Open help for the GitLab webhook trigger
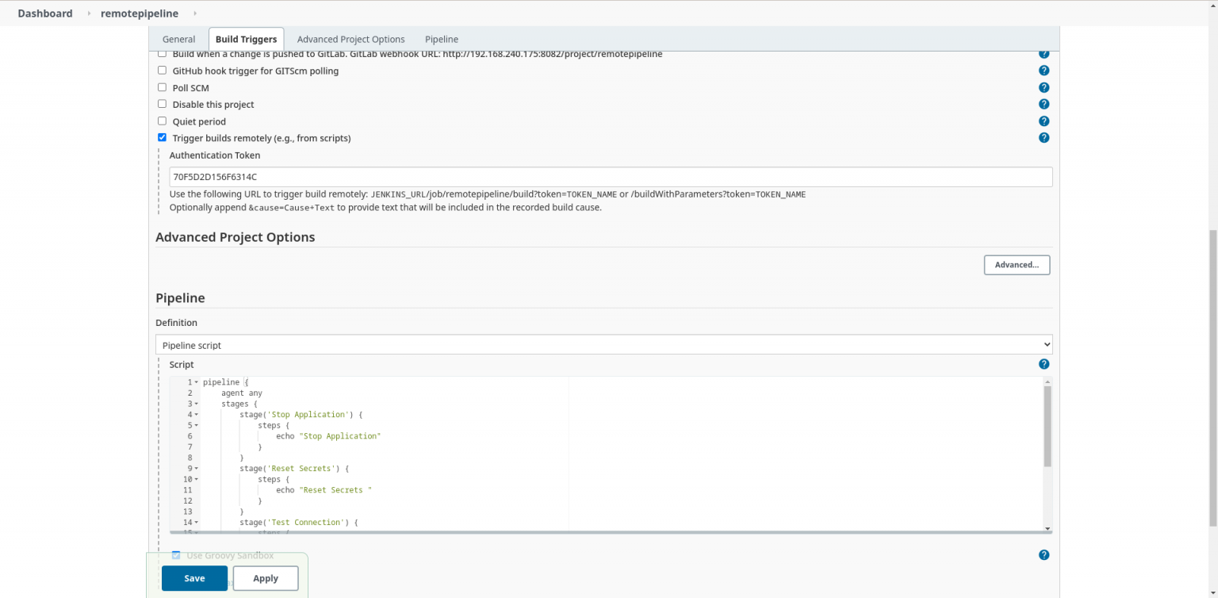This screenshot has width=1218, height=598. pyautogui.click(x=1044, y=53)
